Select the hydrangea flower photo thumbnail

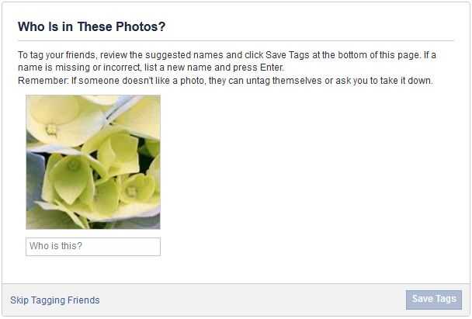click(93, 162)
